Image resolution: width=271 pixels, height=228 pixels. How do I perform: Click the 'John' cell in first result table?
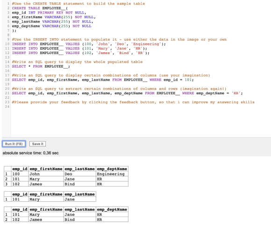point(46,174)
